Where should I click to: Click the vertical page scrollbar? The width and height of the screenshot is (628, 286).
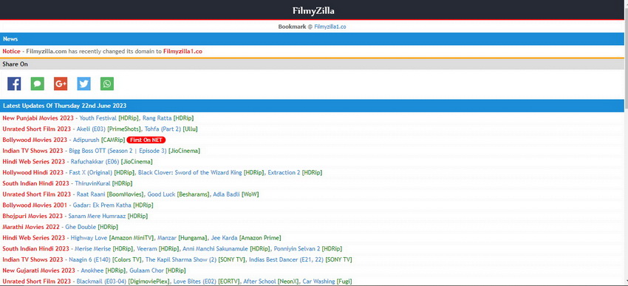(626, 143)
